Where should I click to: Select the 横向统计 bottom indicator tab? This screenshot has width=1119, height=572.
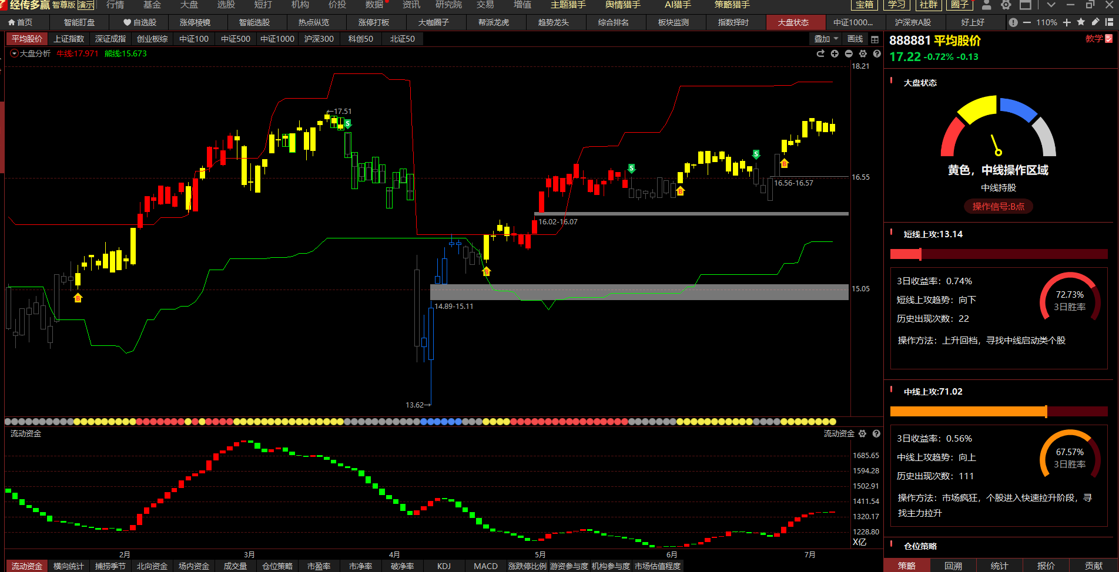(x=69, y=566)
